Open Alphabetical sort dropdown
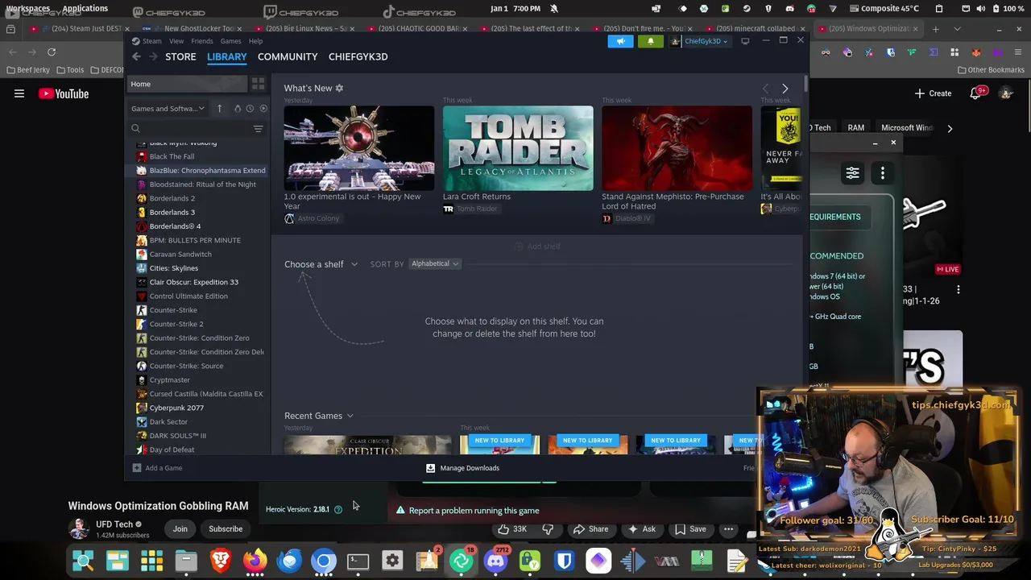Viewport: 1031px width, 580px height. click(435, 263)
